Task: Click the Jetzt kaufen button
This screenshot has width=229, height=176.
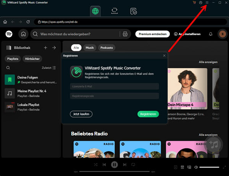Action: click(81, 114)
